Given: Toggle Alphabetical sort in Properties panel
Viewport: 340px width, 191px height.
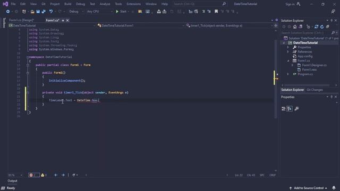Looking at the screenshot, I should pos(290,109).
